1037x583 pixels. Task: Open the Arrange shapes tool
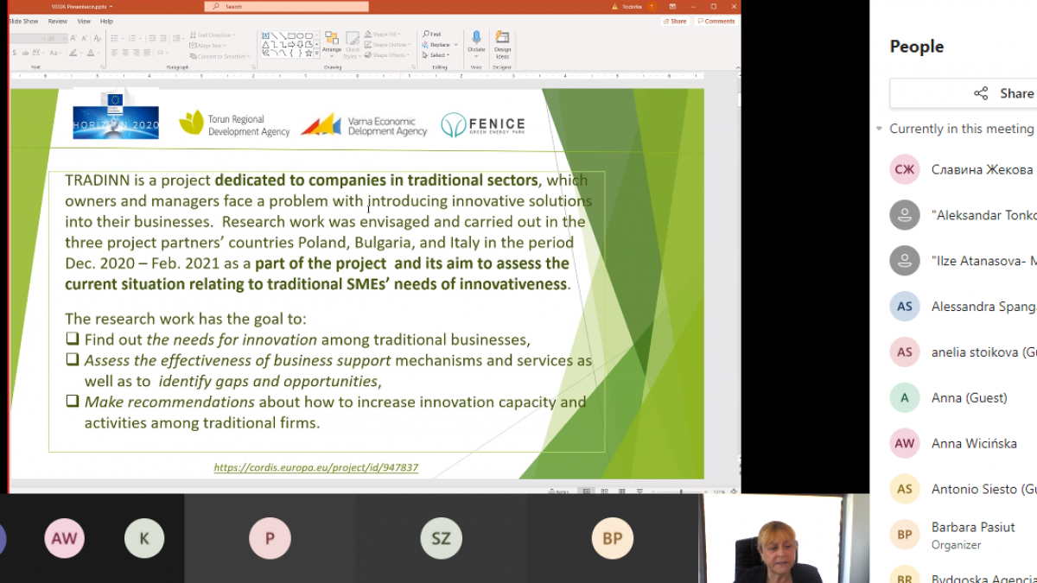click(x=332, y=44)
